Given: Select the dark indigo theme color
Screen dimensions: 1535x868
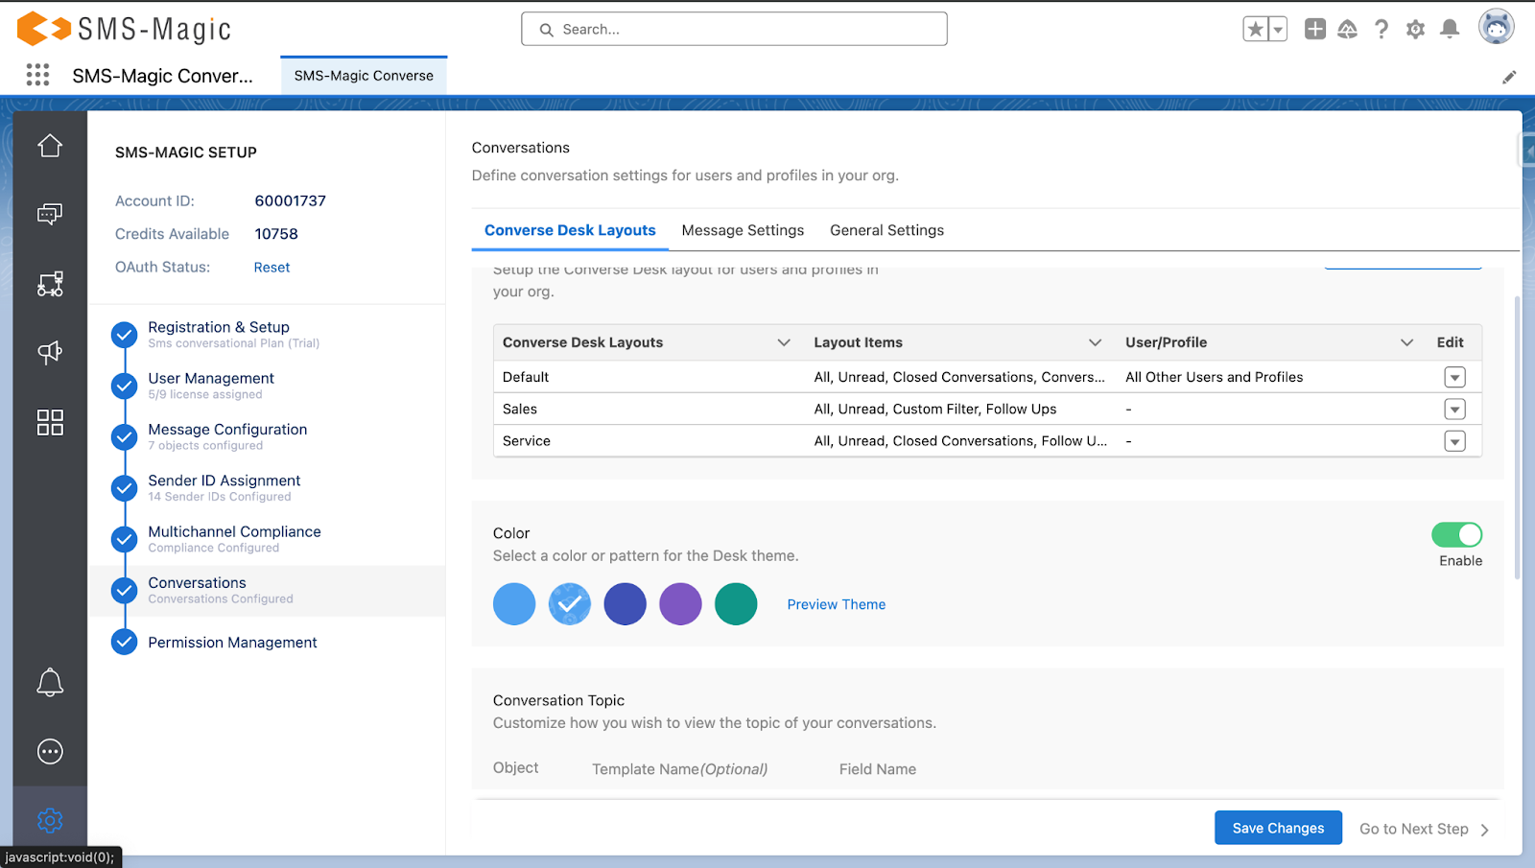Looking at the screenshot, I should (626, 604).
